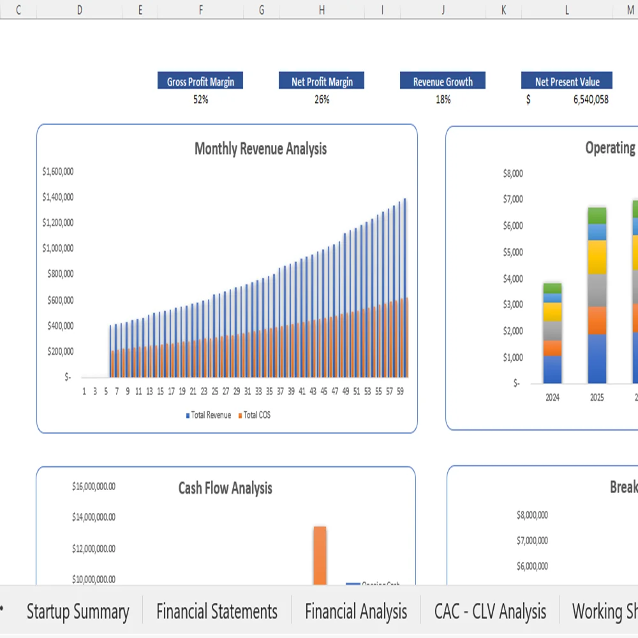Click the Gross Profit Margin header box
The width and height of the screenshot is (638, 638).
click(200, 81)
